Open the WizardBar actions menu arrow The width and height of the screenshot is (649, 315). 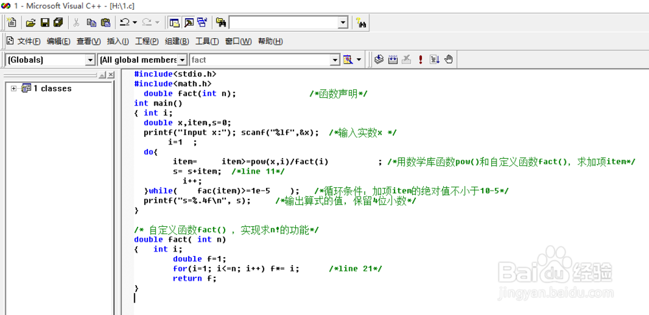tap(358, 60)
